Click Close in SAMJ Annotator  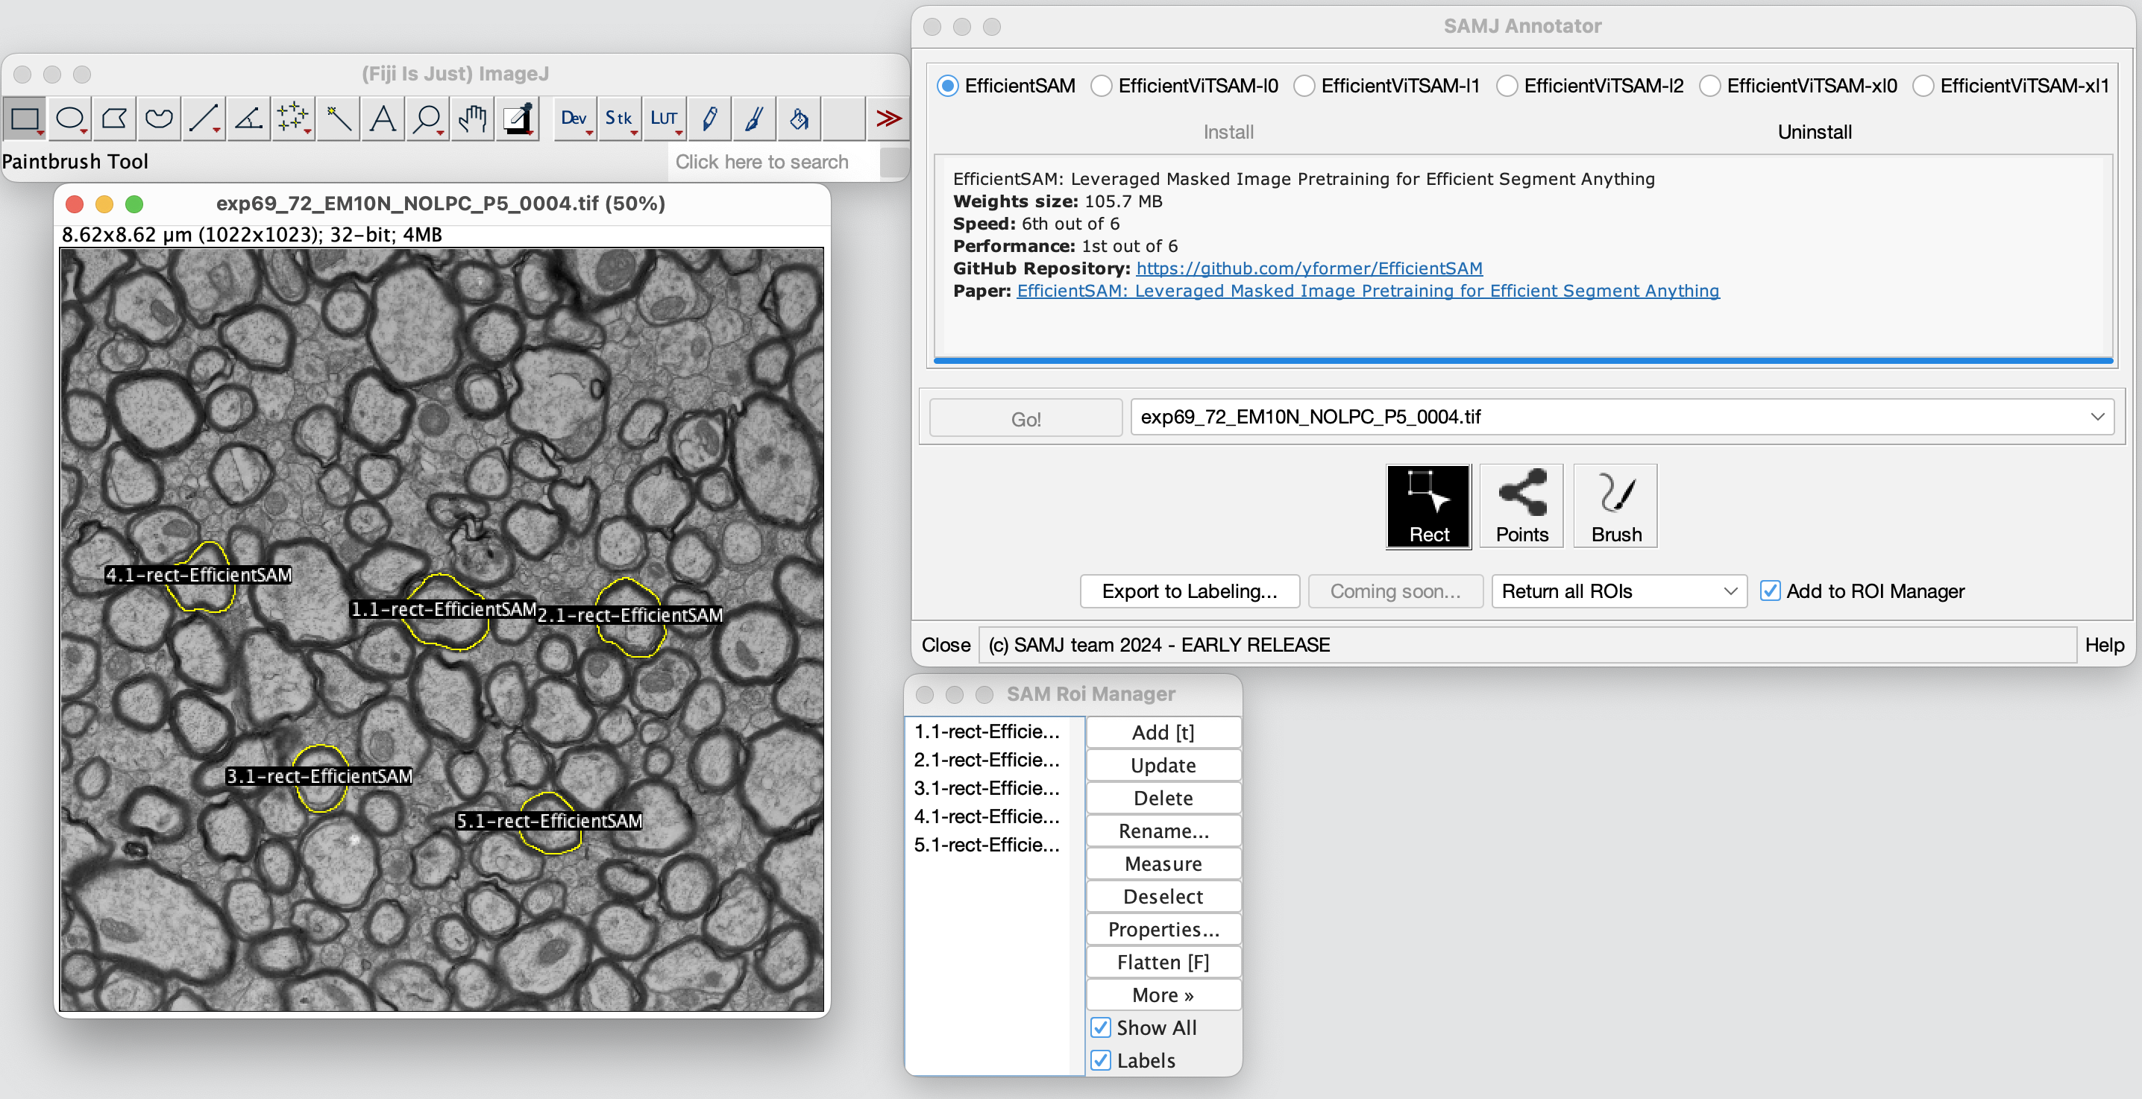(946, 645)
